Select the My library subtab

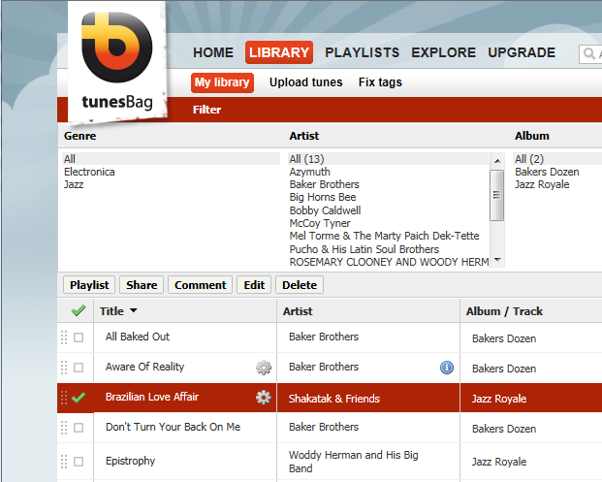222,82
